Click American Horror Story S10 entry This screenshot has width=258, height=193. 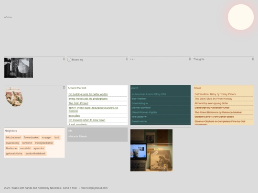(149, 94)
